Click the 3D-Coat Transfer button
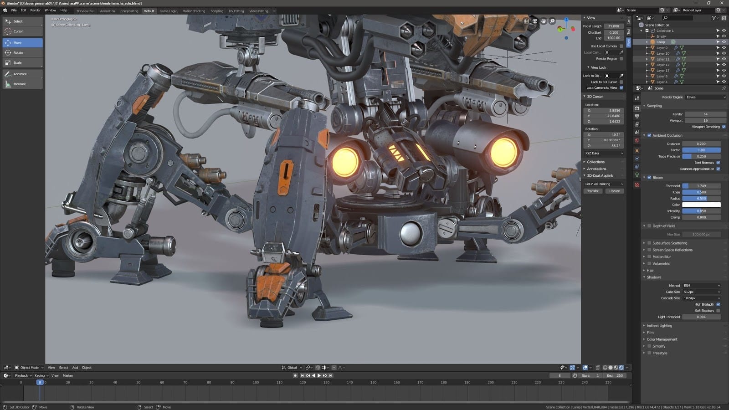The image size is (729, 410). pos(593,191)
